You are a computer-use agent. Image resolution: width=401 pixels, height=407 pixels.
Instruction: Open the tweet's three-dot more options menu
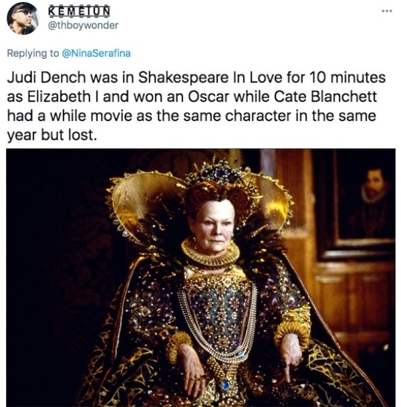(387, 11)
